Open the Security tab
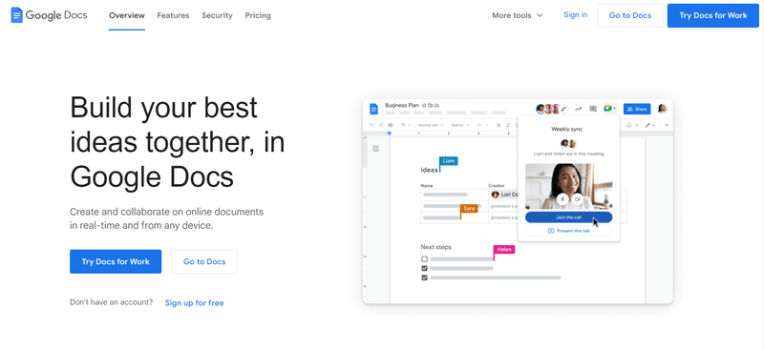This screenshot has width=764, height=350. click(x=217, y=15)
